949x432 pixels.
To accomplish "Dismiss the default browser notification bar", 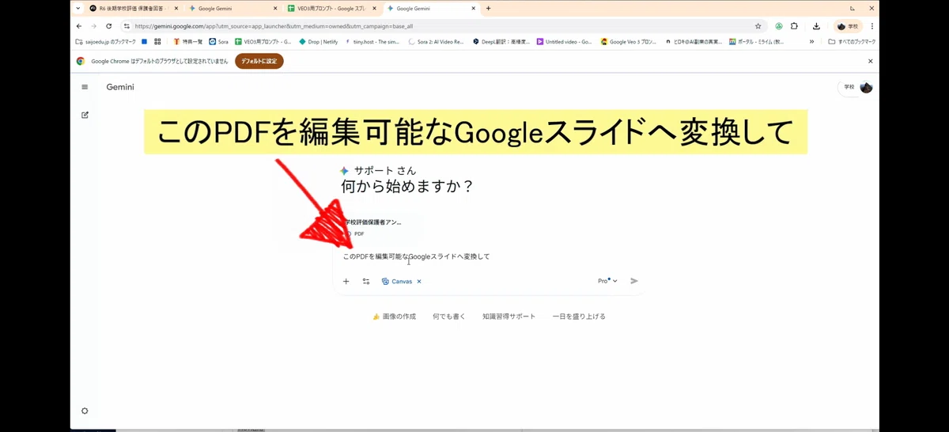I will point(871,61).
